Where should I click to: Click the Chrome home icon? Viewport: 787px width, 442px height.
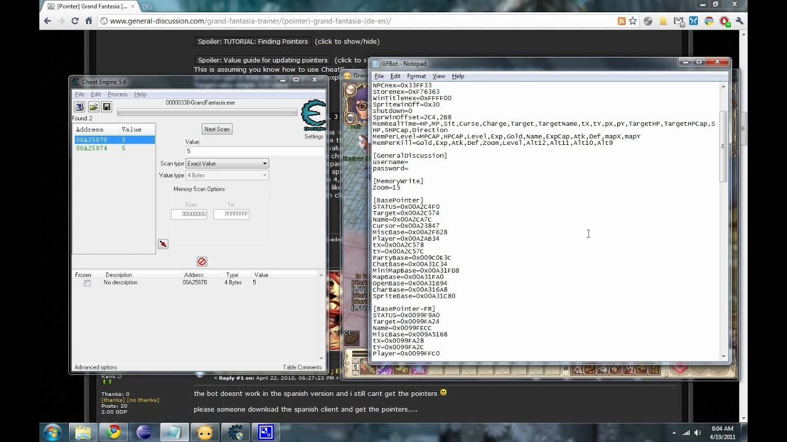(89, 21)
